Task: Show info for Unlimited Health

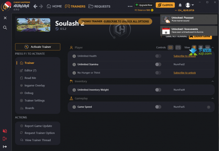Action: coord(74,56)
